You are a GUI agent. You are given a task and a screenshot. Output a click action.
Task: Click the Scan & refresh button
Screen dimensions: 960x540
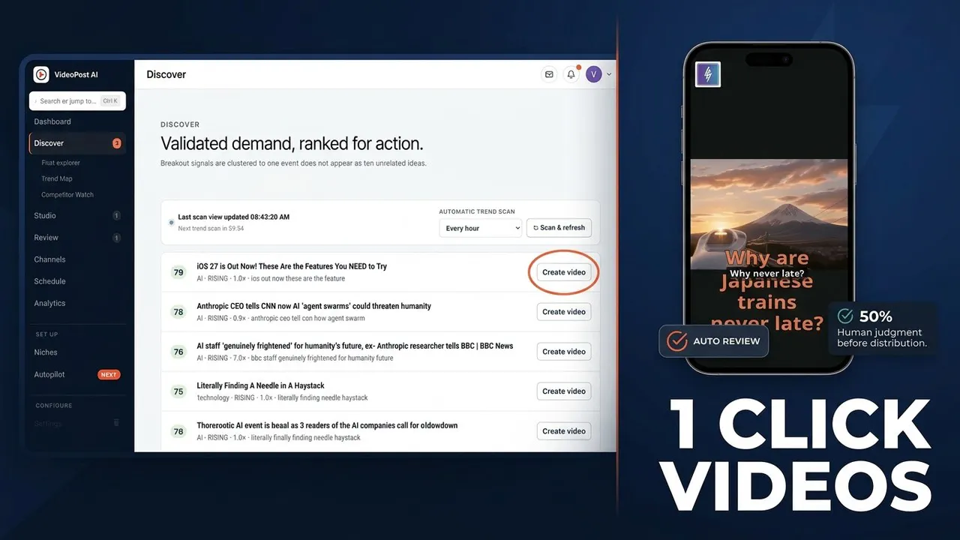pyautogui.click(x=559, y=228)
